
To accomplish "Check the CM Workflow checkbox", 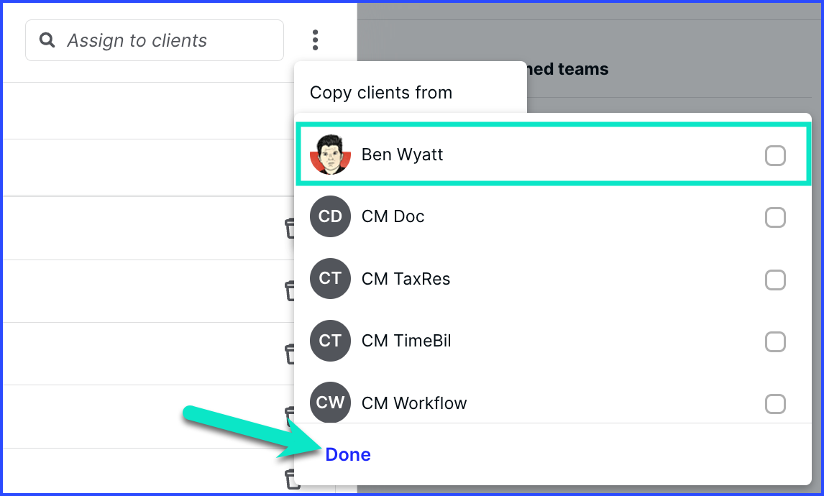I will (775, 404).
